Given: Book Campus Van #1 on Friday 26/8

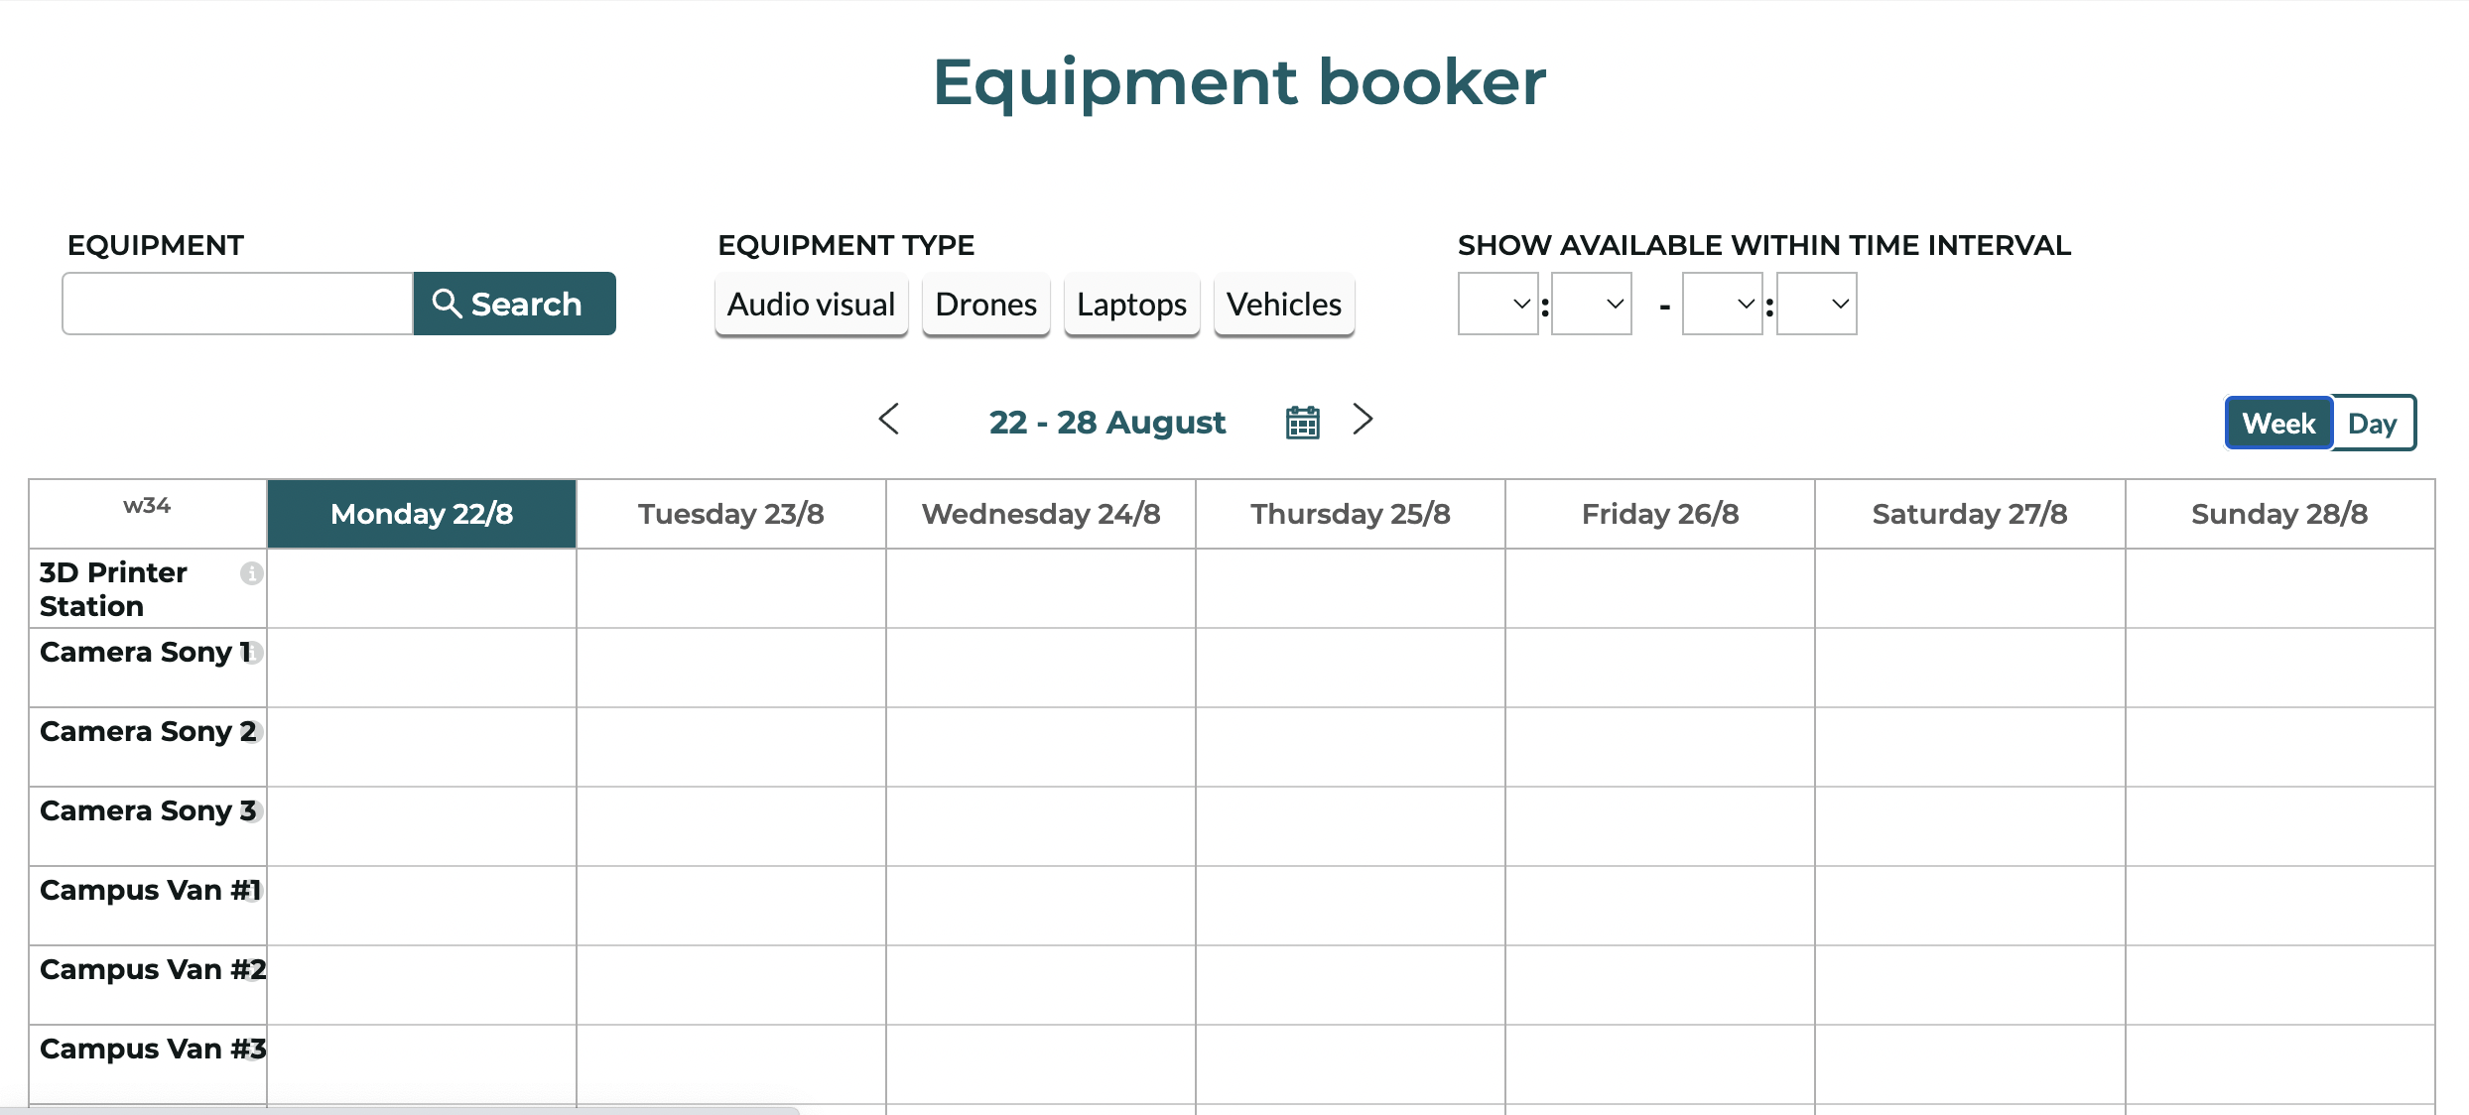Looking at the screenshot, I should point(1660,906).
